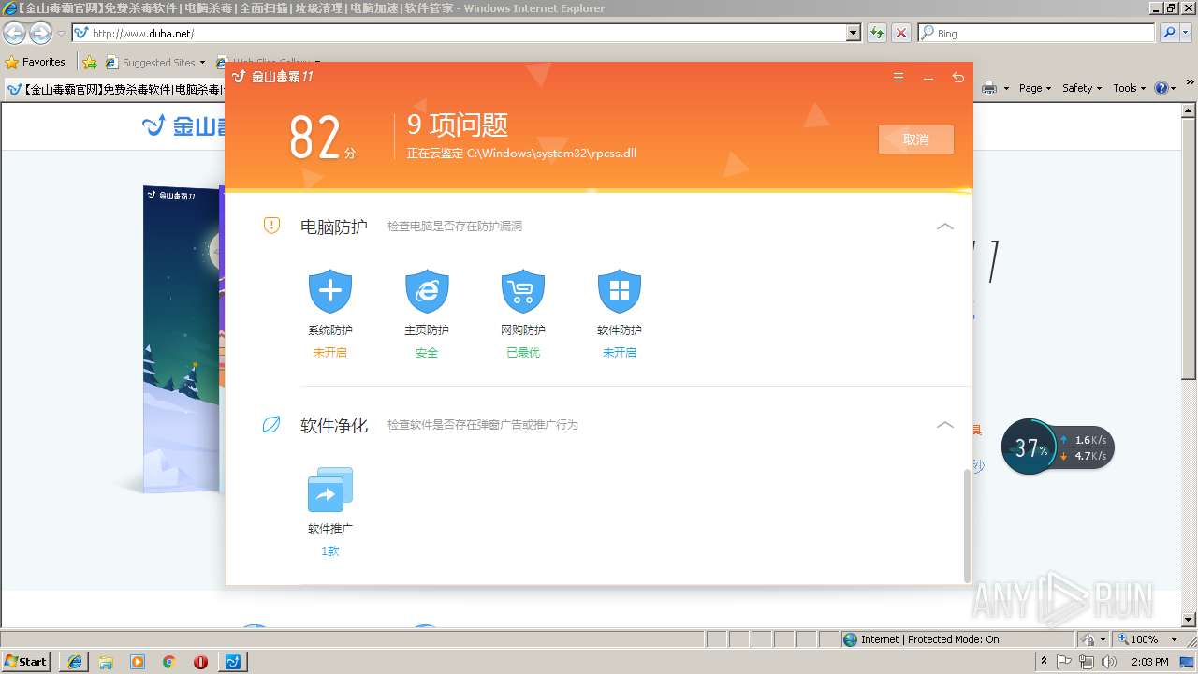
Task: Collapse the 软件净化 section chevron
Action: 945,425
